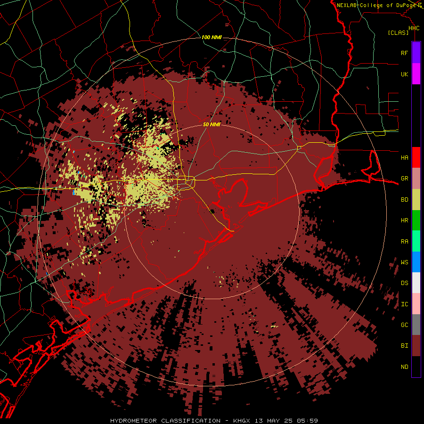Click the GC legend label

(404, 325)
